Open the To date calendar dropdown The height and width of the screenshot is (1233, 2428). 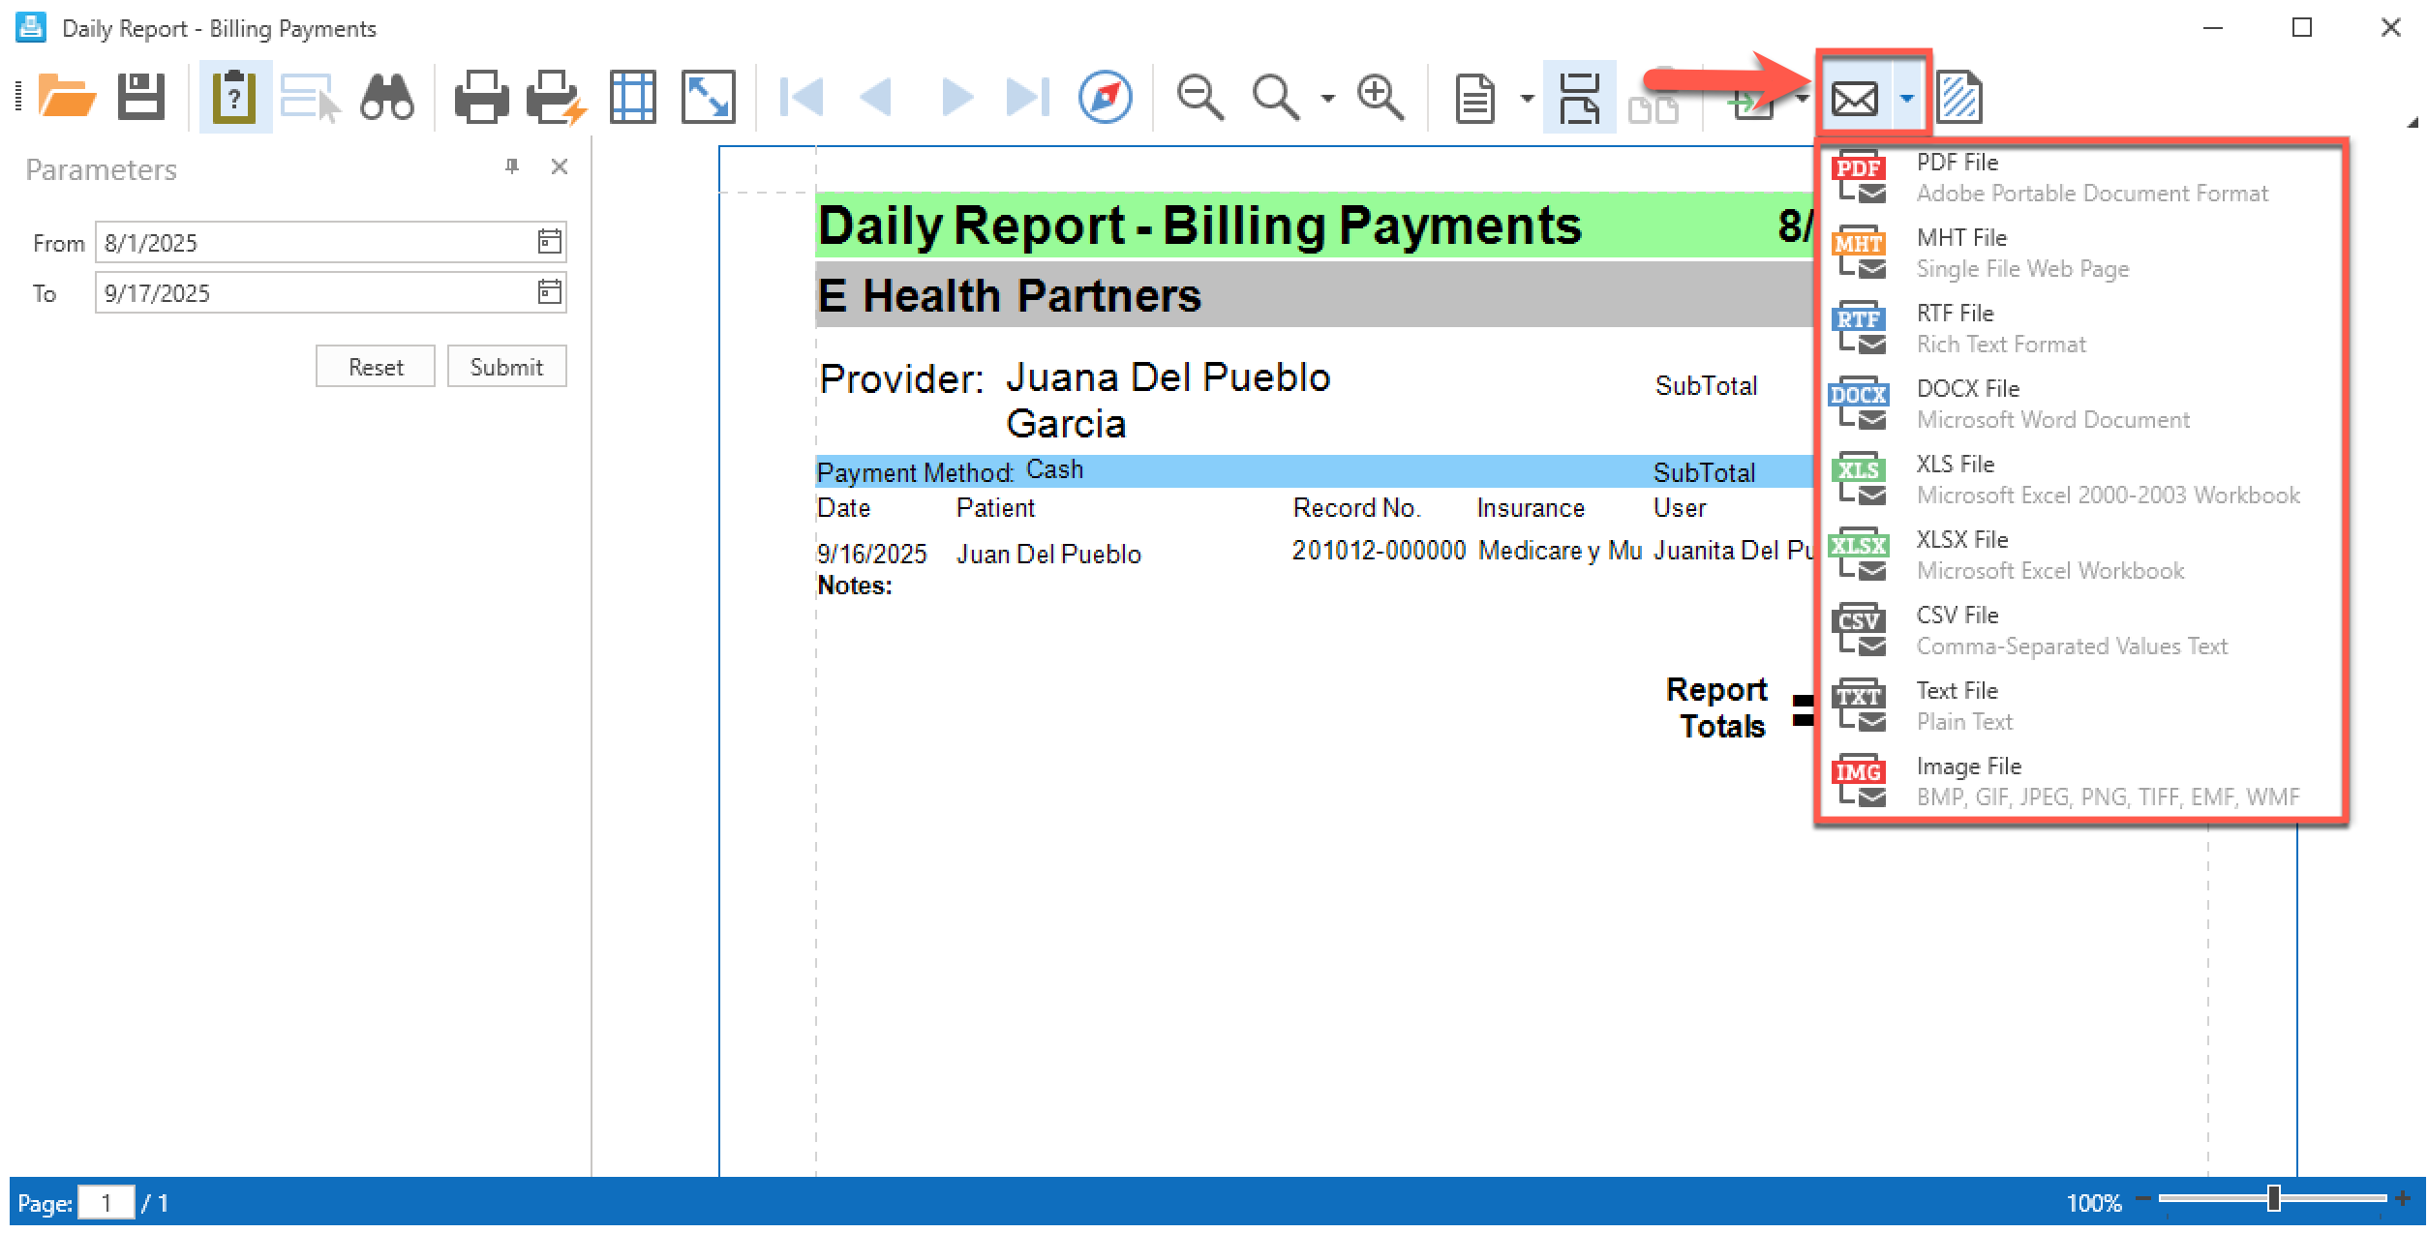549,292
